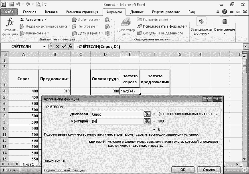Collapse dialog using Диапазон range selector icon
This screenshot has height=174, width=249.
point(147,114)
